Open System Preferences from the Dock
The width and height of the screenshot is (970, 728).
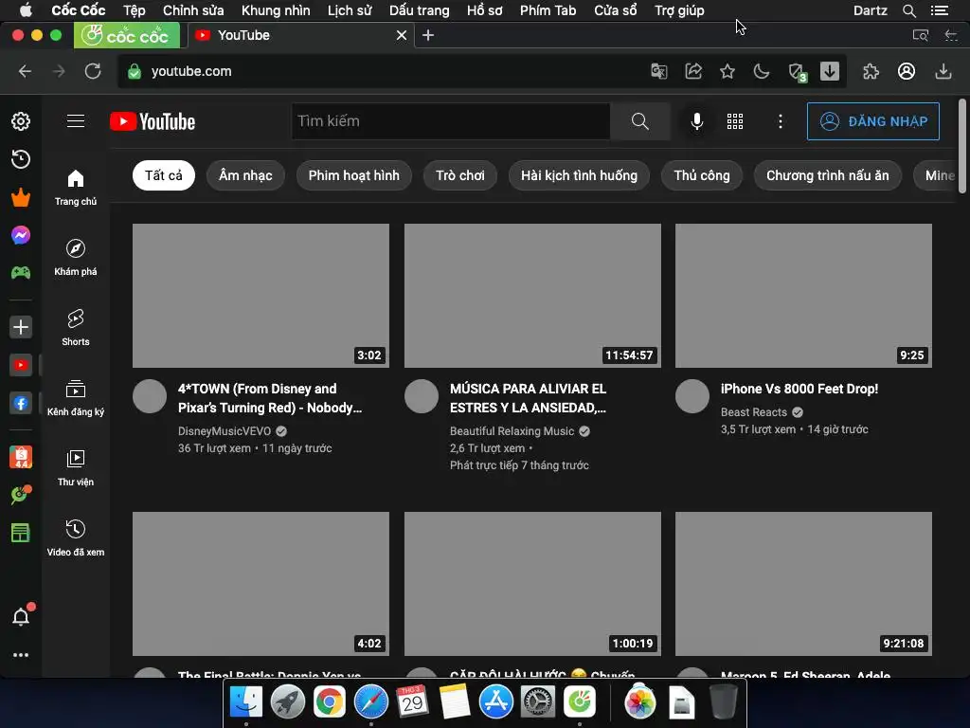click(538, 702)
